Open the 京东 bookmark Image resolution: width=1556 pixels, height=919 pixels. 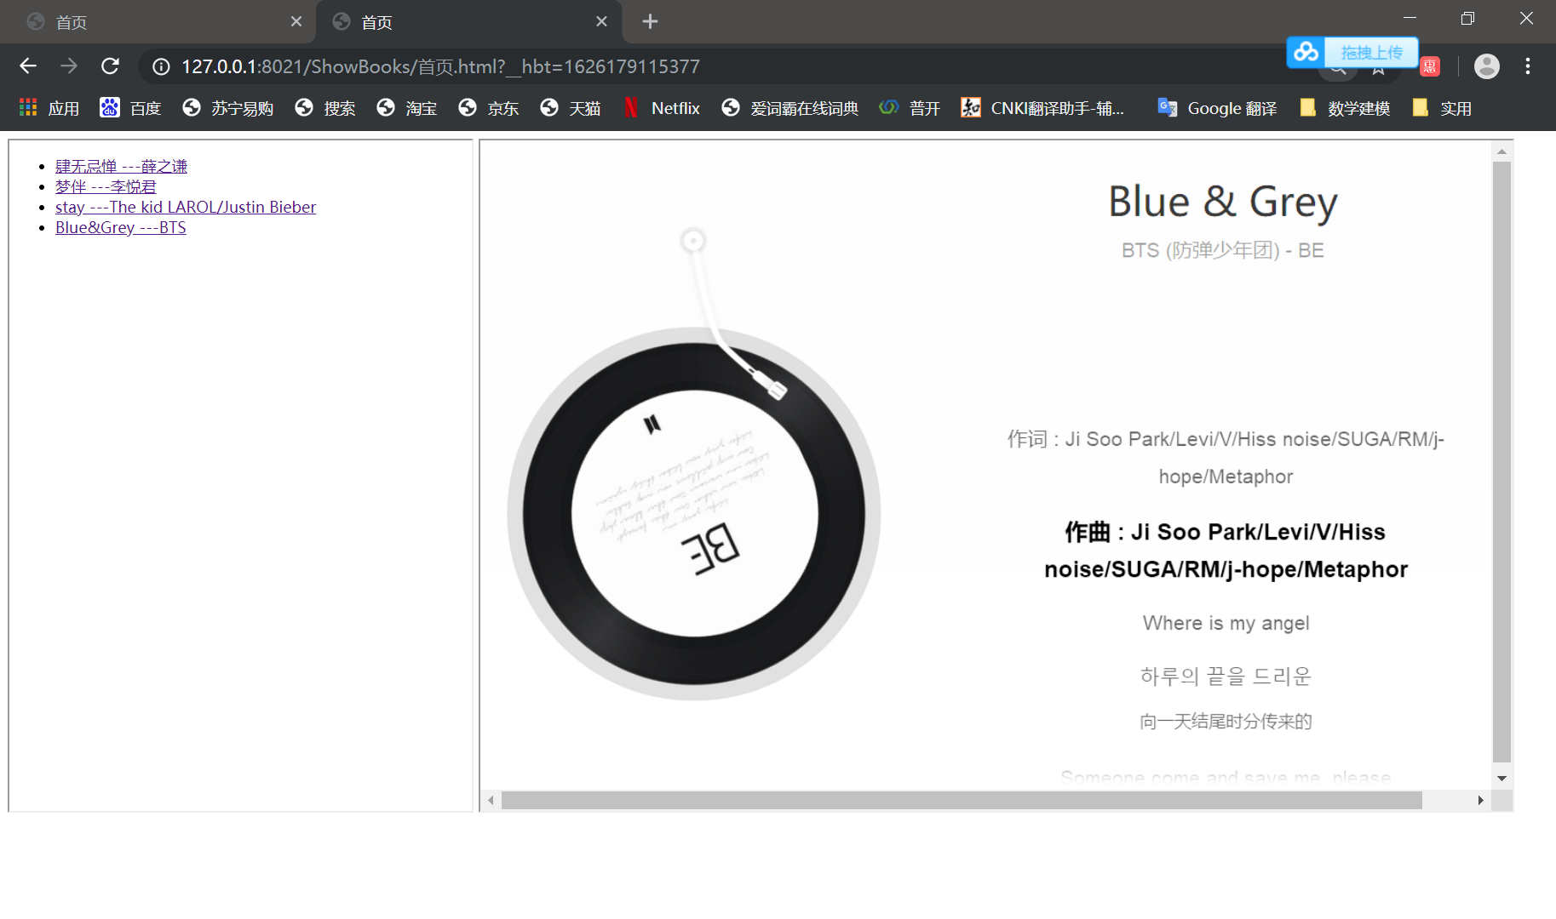coord(488,108)
